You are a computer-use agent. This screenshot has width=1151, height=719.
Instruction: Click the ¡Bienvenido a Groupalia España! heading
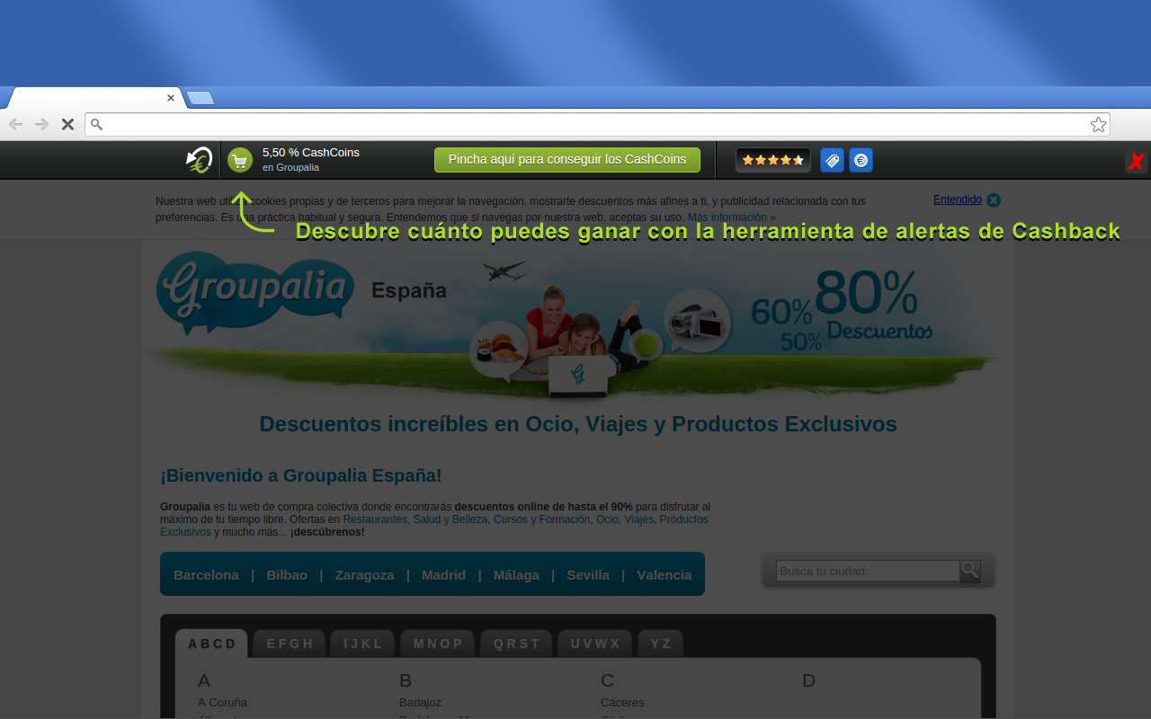coord(301,475)
